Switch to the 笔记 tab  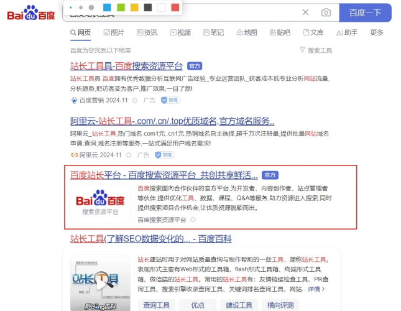click(x=213, y=32)
